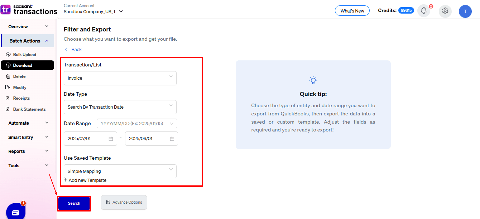
Task: Open settings via the gear icon
Action: [445, 11]
